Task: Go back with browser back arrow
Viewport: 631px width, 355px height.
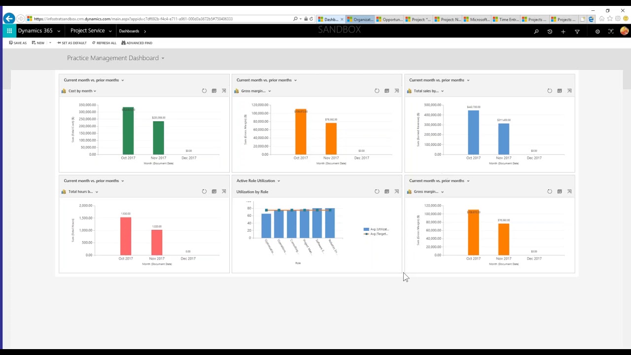Action: pos(9,19)
